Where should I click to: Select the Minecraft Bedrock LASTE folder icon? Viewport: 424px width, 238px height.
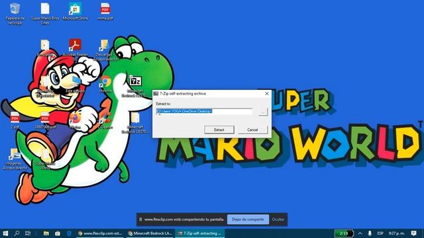135,123
